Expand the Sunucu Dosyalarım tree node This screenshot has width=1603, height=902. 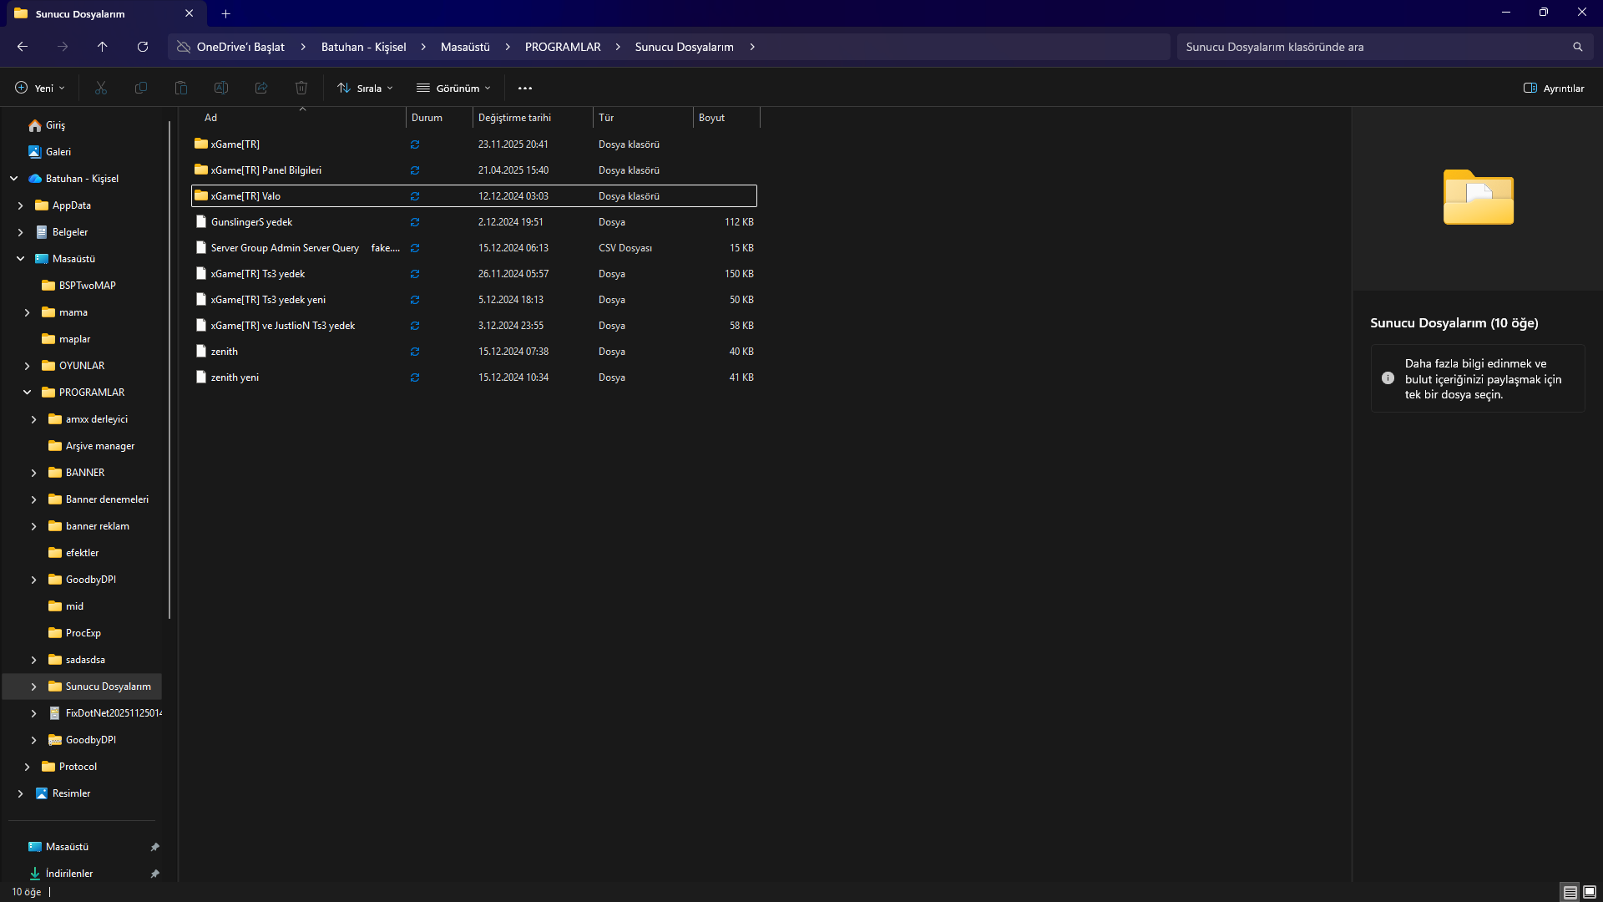(x=34, y=687)
